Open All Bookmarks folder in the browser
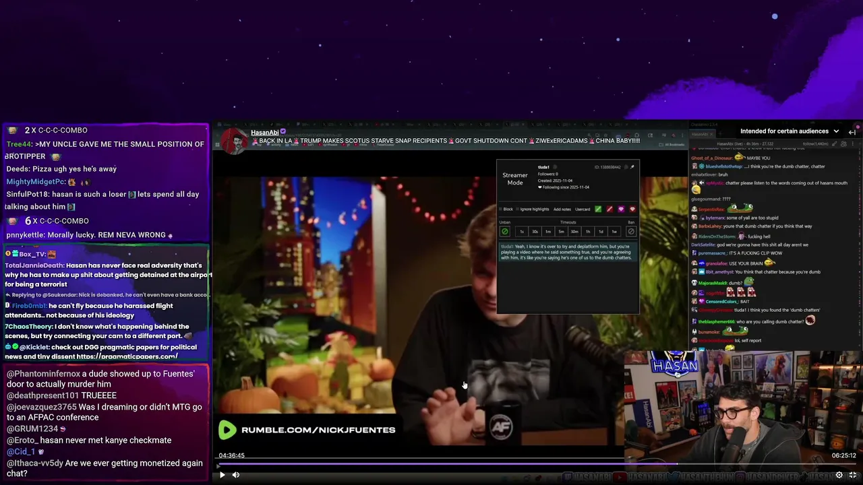863x485 pixels. click(x=672, y=145)
